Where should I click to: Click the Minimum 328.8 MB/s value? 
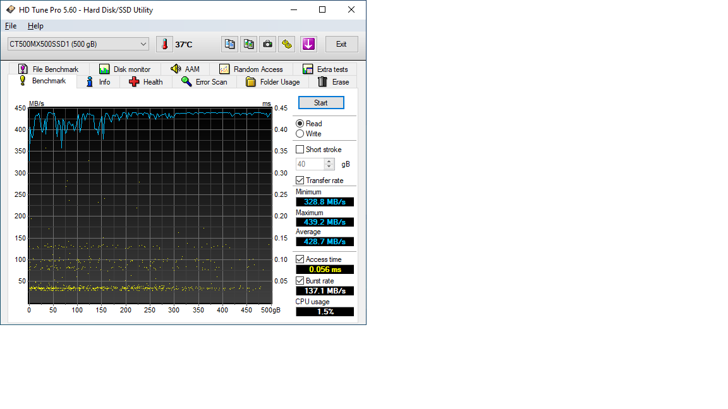[x=325, y=202]
